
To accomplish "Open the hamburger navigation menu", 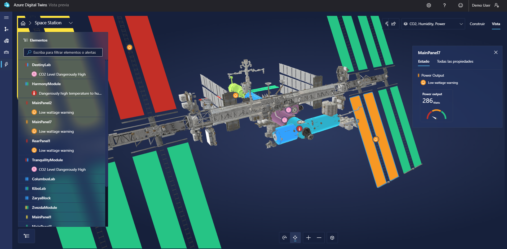I will [6, 17].
